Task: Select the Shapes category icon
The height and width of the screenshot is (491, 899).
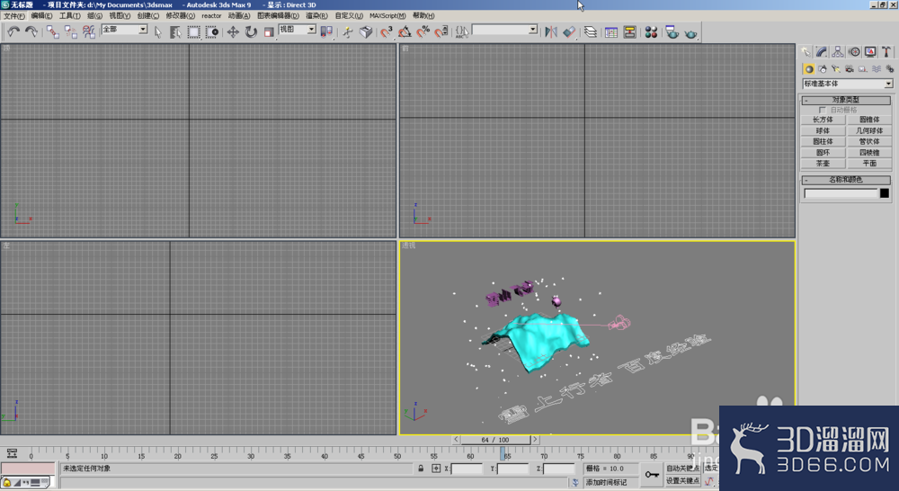Action: click(823, 69)
